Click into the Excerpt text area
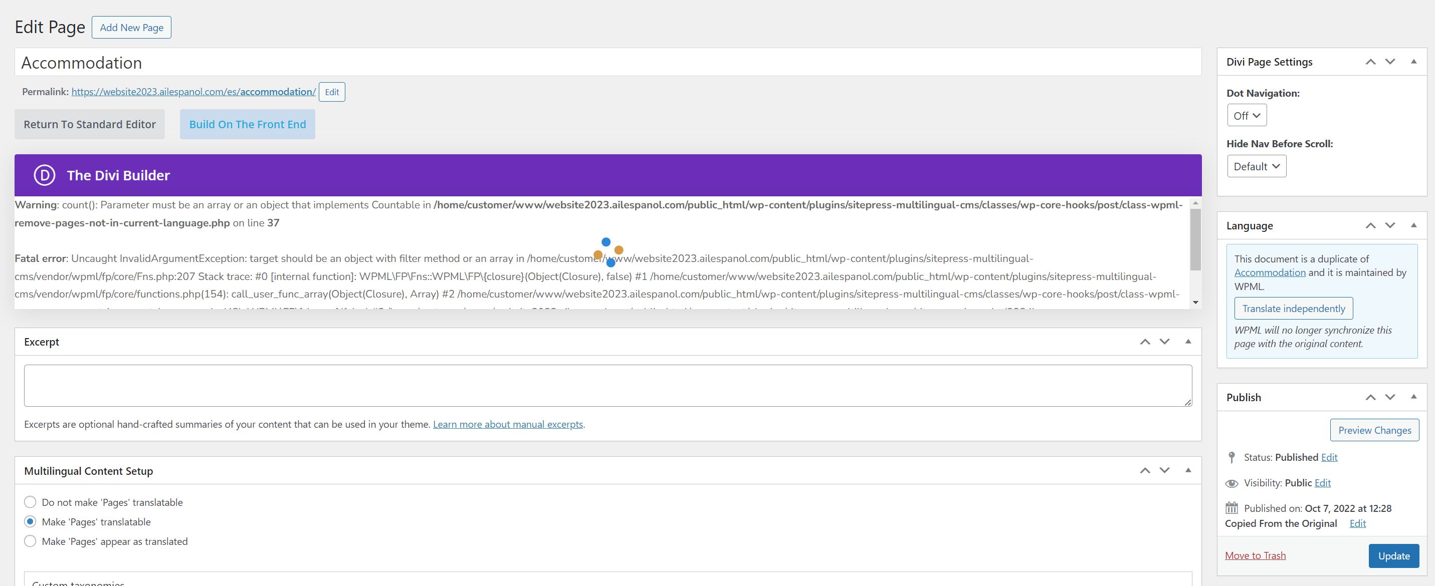 pos(607,386)
